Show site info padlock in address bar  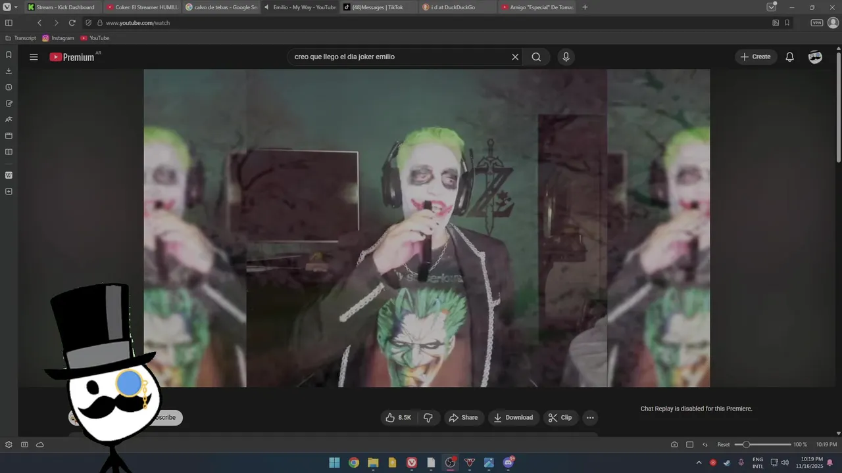tap(100, 22)
